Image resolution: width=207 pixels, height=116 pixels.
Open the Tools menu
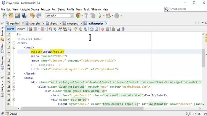tap(87, 9)
